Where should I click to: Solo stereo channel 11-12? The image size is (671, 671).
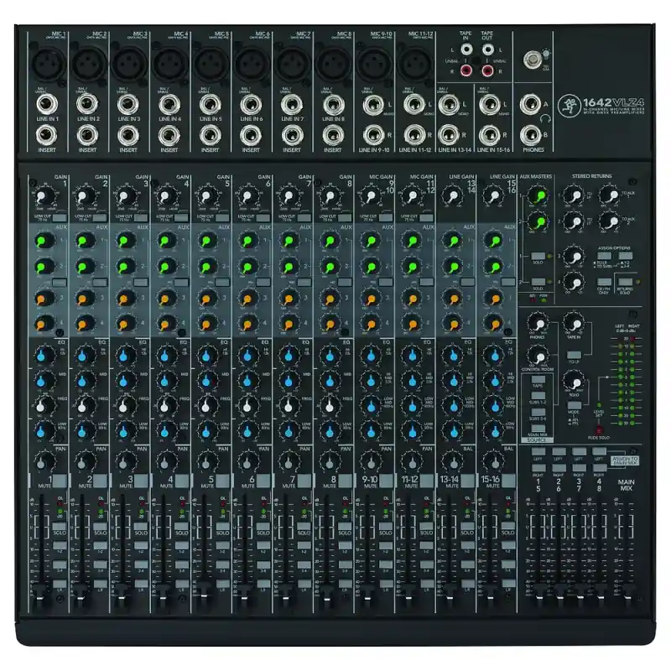[426, 527]
